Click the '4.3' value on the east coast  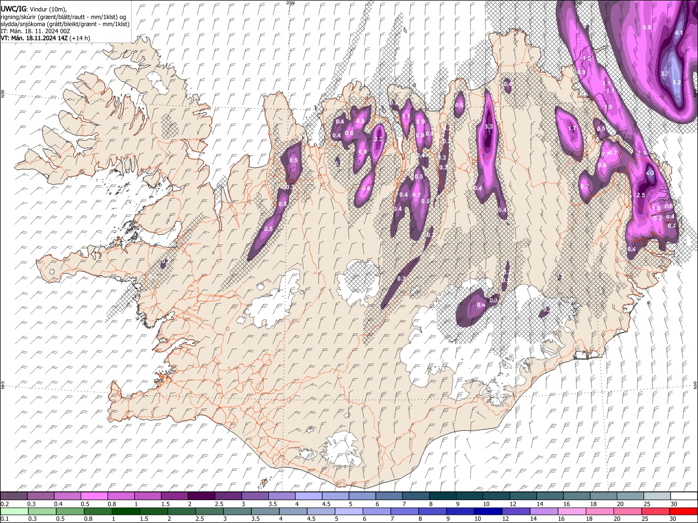(x=649, y=173)
